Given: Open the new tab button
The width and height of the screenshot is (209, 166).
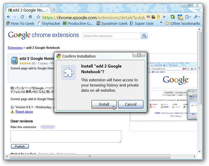Looking at the screenshot, I should coord(54,10).
